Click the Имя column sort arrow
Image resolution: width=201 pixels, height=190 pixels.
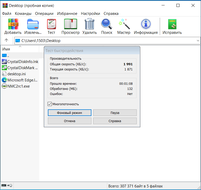[20, 46]
